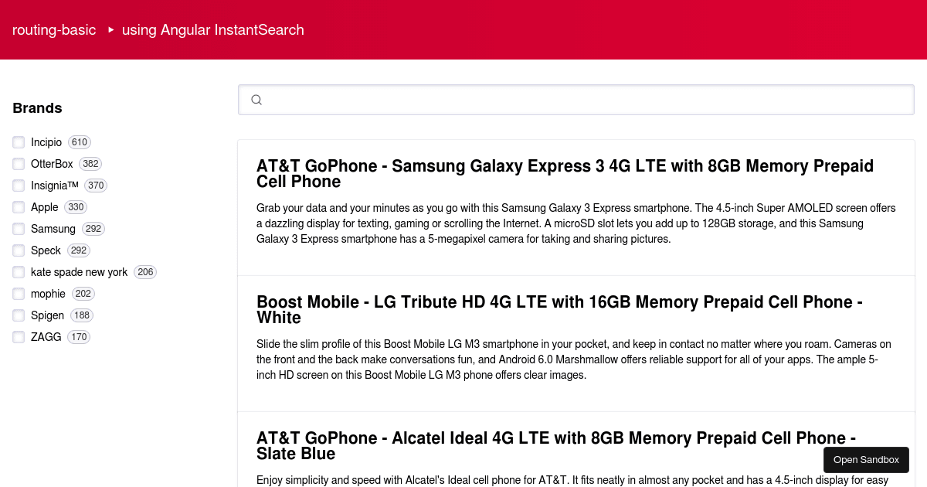Click the Samsung Galaxy Express 3 description text
The image size is (927, 487).
[576, 223]
